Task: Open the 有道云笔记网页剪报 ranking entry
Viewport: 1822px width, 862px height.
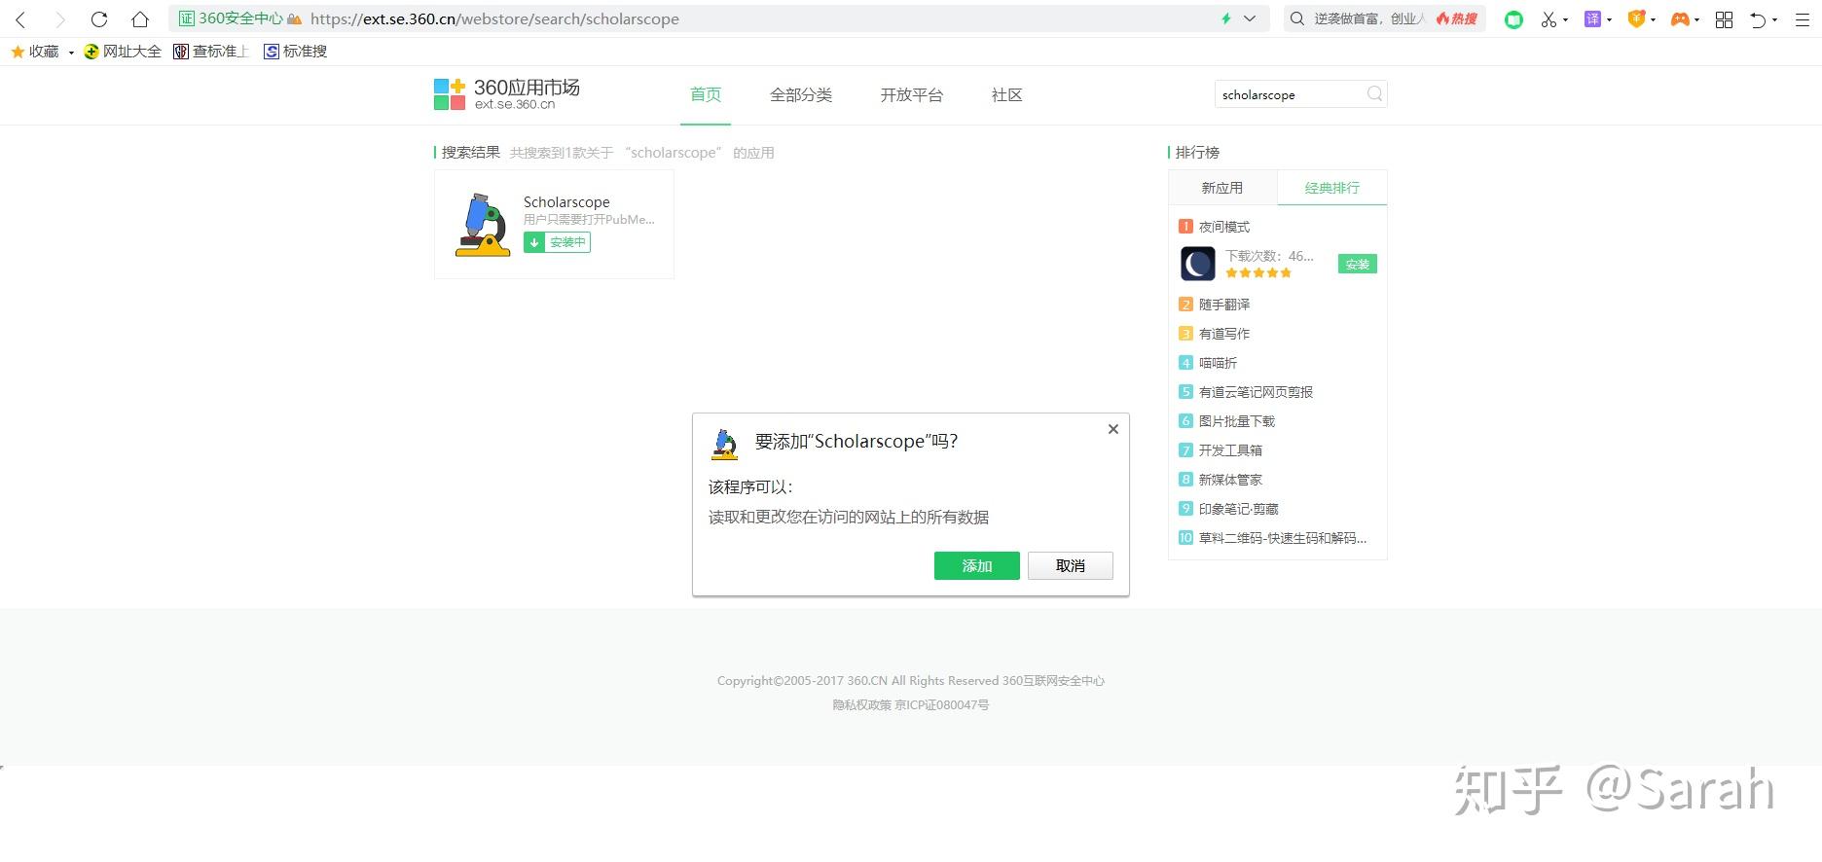Action: 1256,392
